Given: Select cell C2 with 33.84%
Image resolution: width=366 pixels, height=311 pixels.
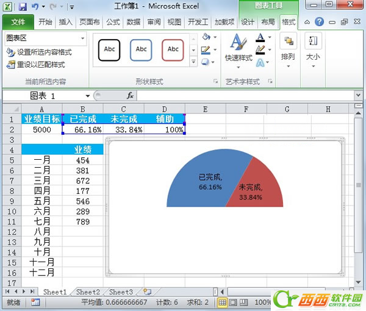Looking at the screenshot, I should coord(123,129).
